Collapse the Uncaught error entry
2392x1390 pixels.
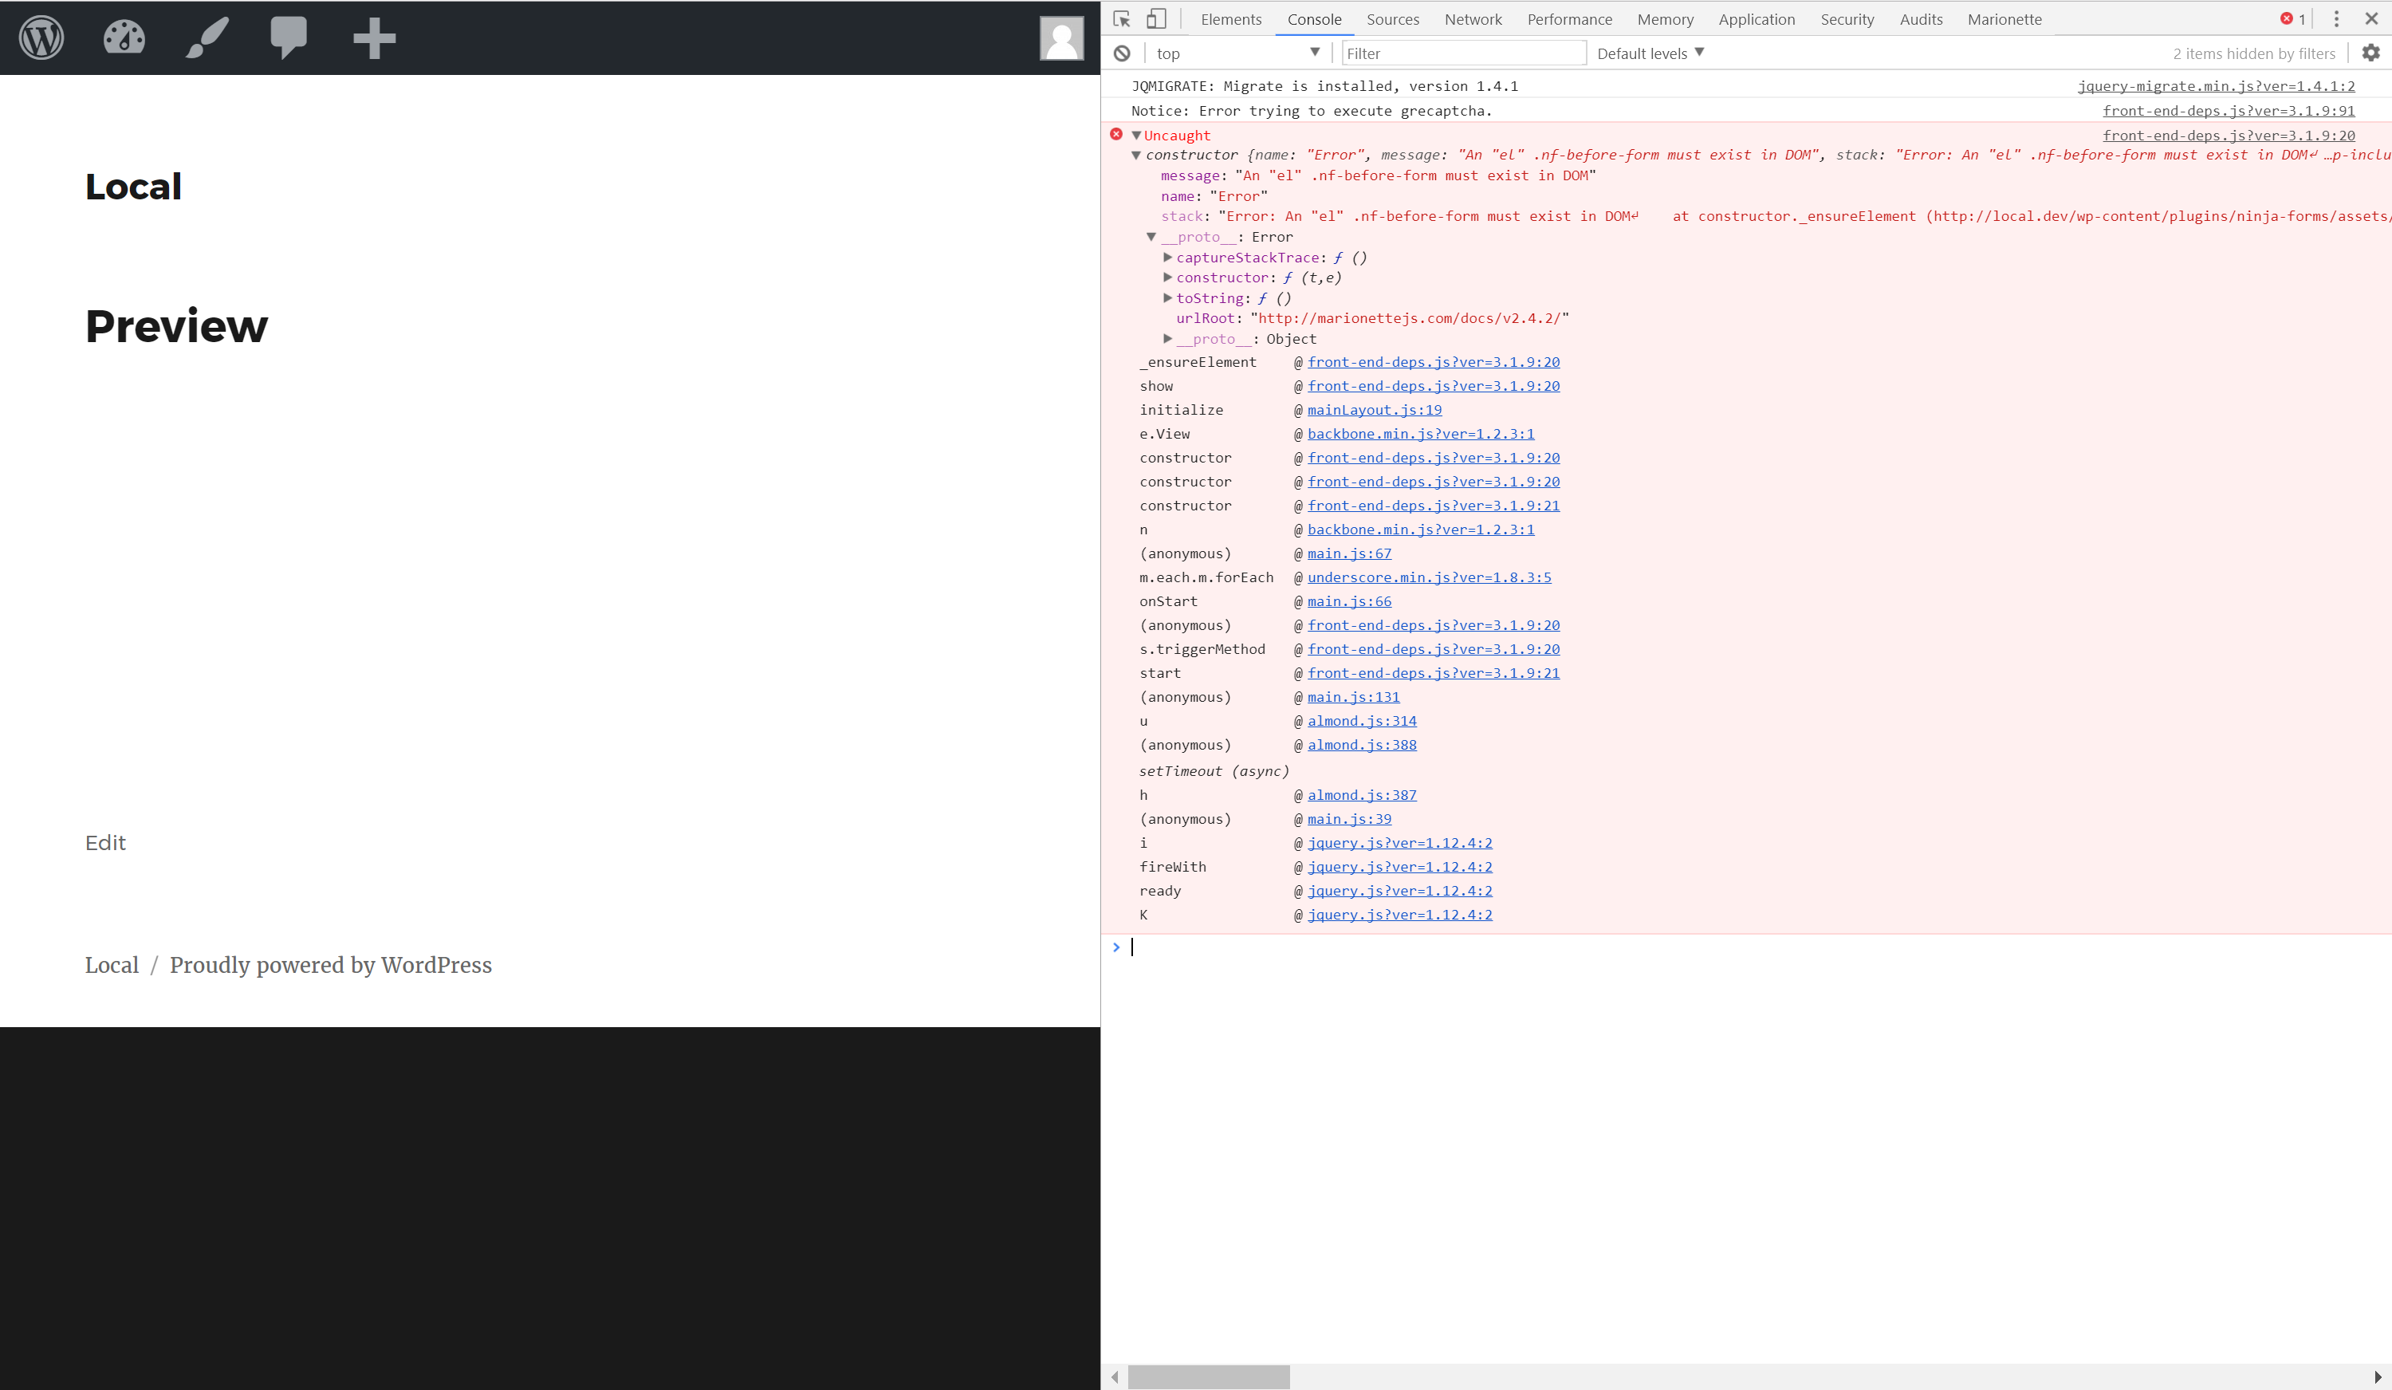pos(1136,136)
